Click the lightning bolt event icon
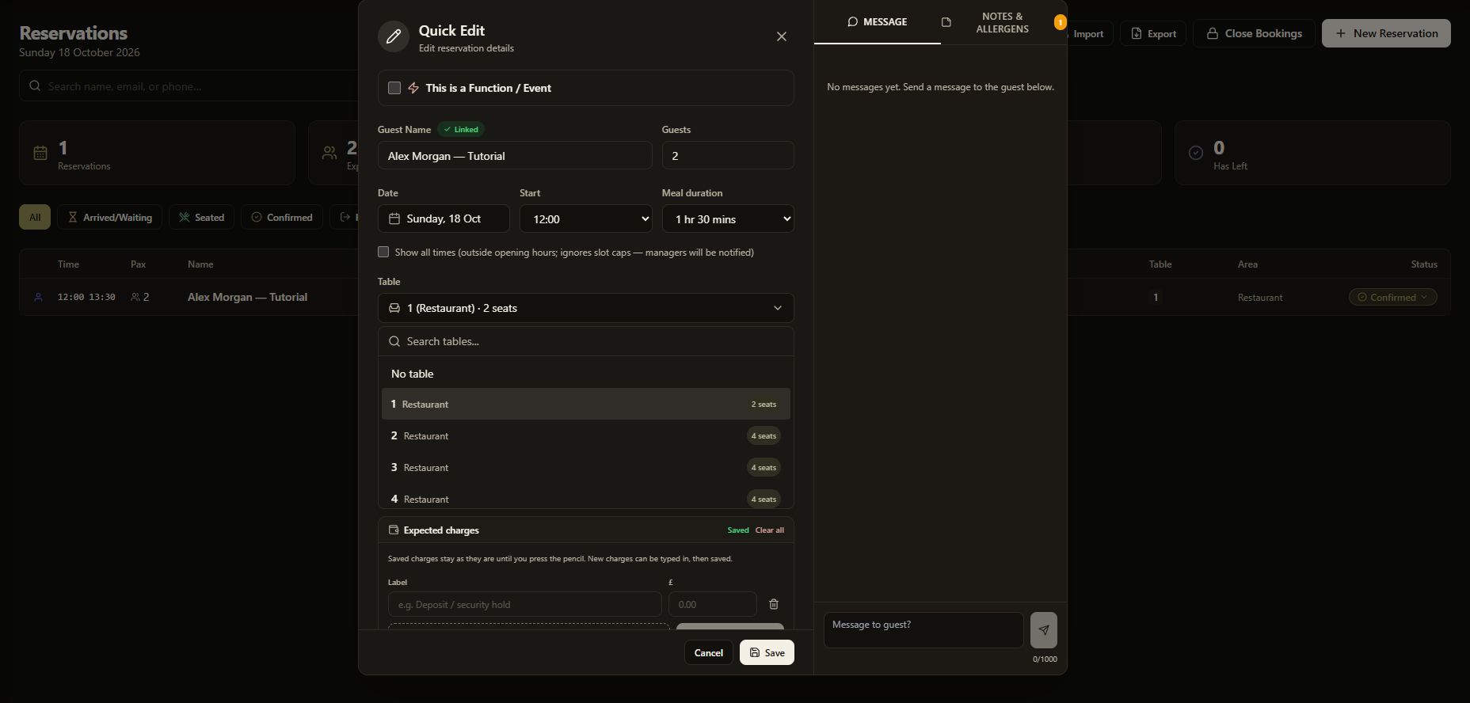 click(x=413, y=88)
